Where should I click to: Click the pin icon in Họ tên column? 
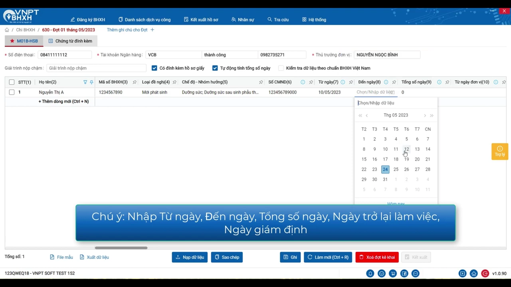pos(91,82)
